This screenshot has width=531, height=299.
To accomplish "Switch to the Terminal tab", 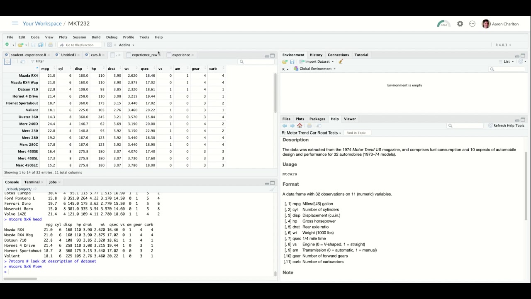I will point(32,182).
